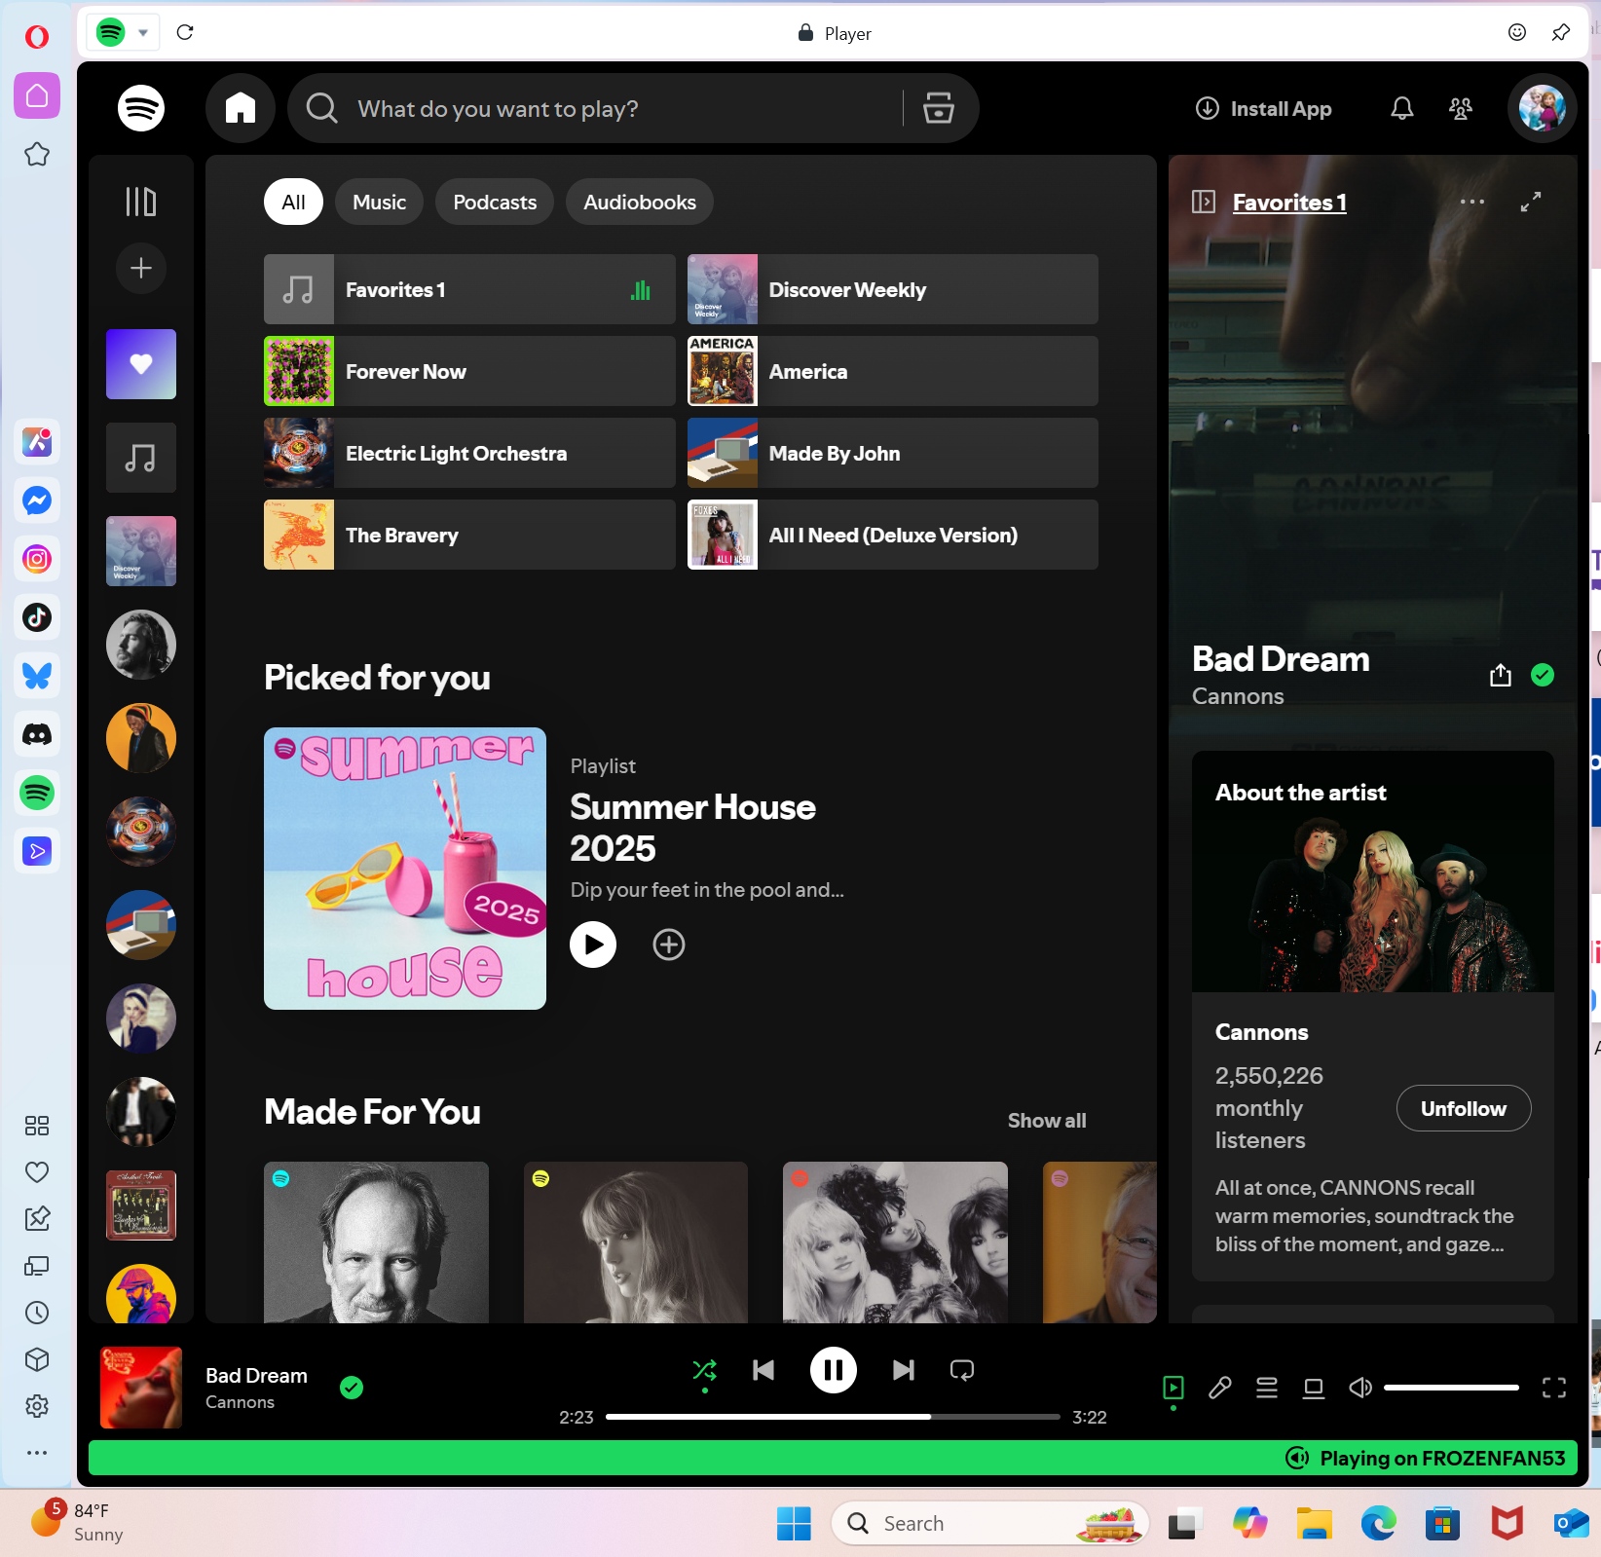Open the notifications bell (What's New)
The width and height of the screenshot is (1601, 1557).
pos(1401,108)
